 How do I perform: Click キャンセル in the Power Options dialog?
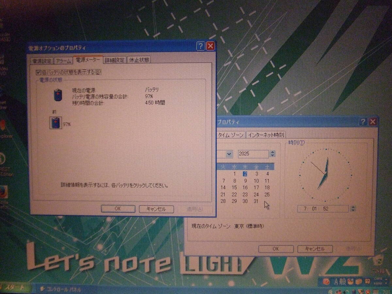tap(156, 209)
